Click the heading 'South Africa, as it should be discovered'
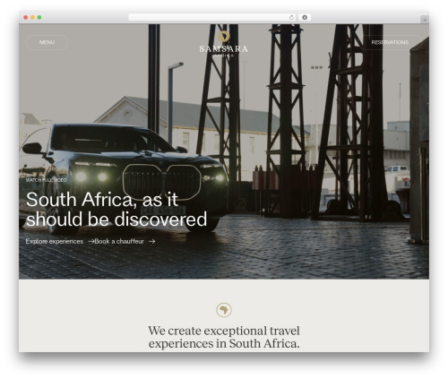Image resolution: width=448 pixels, height=379 pixels. point(116,209)
